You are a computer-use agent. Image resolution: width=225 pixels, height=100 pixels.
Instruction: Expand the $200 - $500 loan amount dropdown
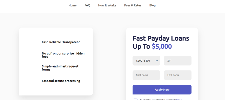[x=146, y=60]
